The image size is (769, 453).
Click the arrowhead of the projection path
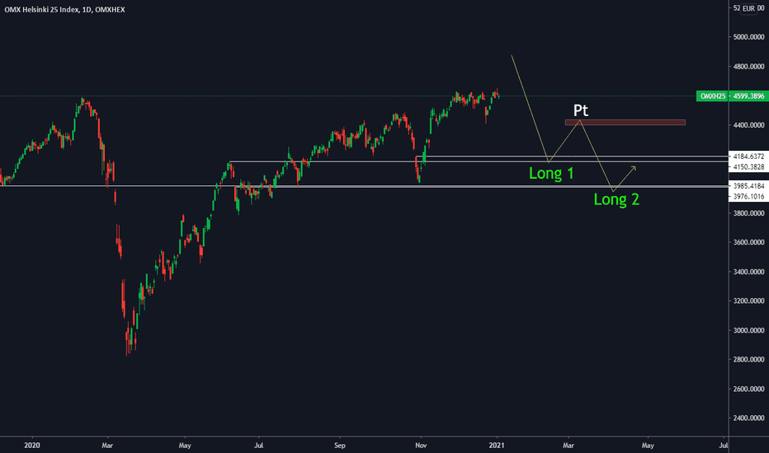(x=635, y=167)
